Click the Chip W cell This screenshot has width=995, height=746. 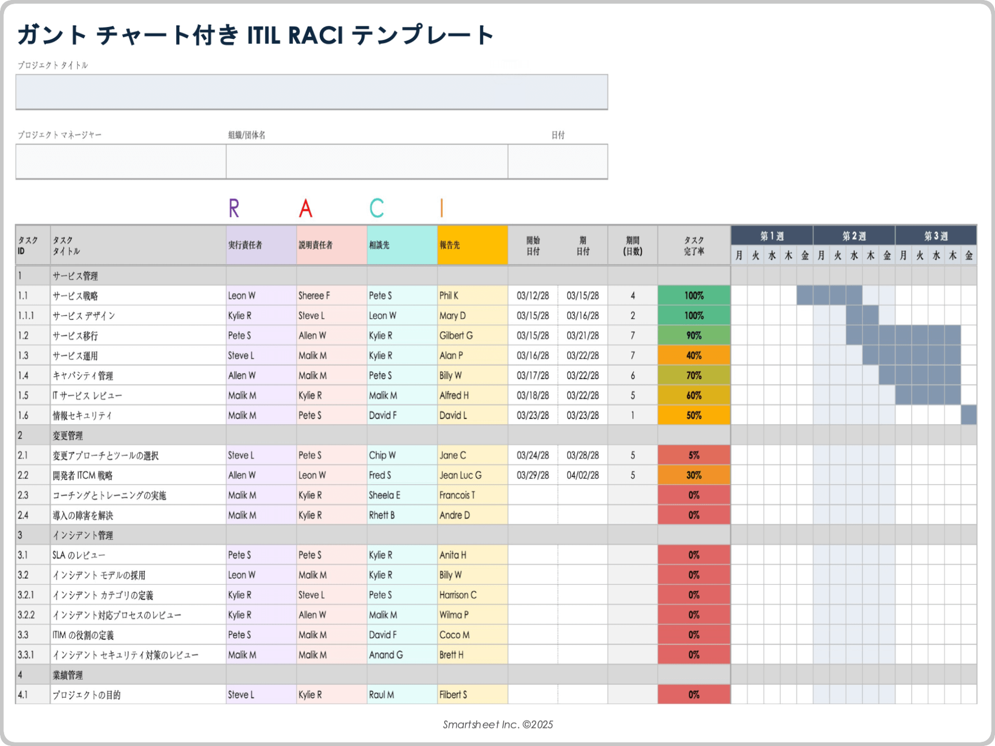[x=402, y=455]
